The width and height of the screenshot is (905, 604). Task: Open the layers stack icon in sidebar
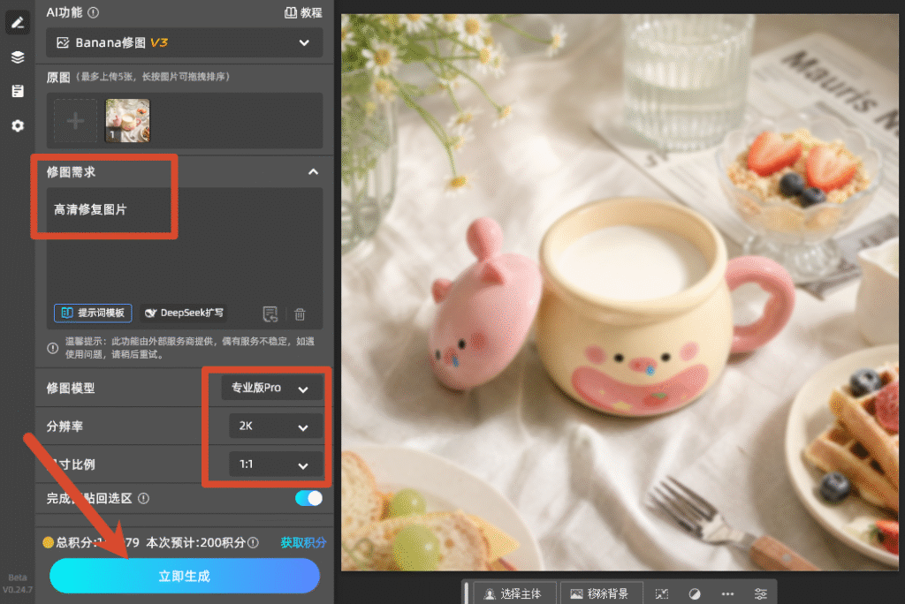click(18, 57)
